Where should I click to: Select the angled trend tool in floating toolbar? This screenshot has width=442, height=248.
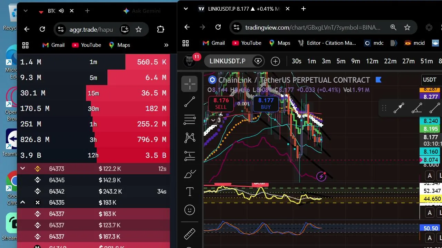click(417, 108)
